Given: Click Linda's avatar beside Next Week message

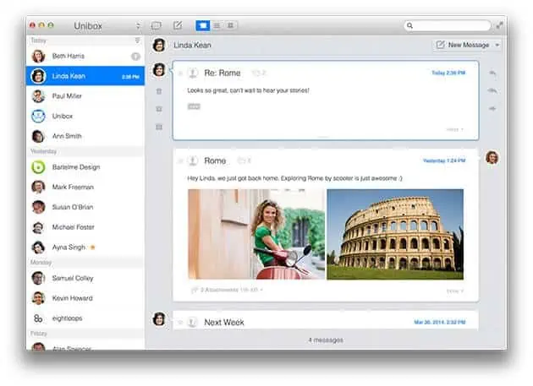Looking at the screenshot, I should pyautogui.click(x=159, y=318).
